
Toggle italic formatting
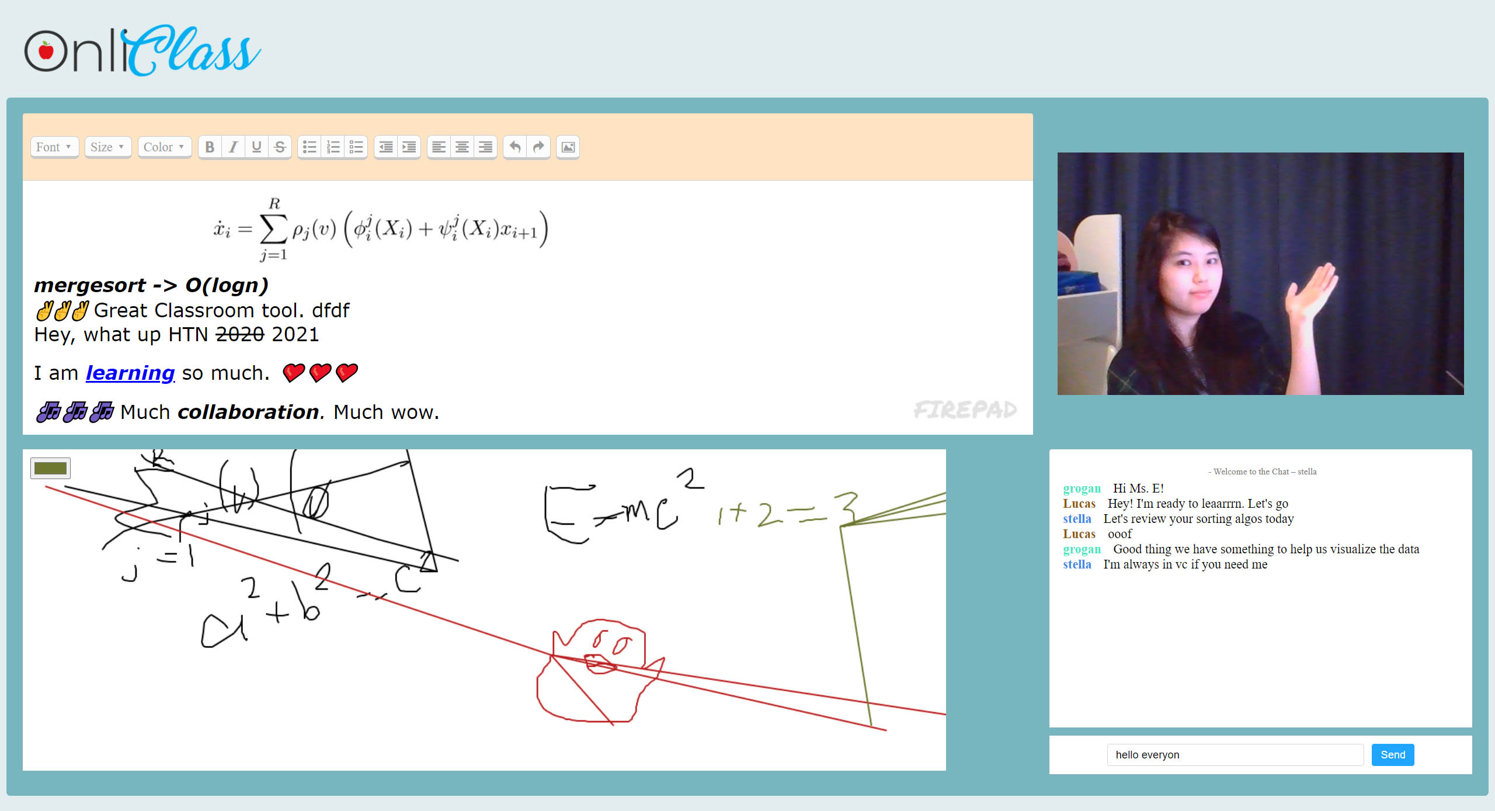point(233,147)
